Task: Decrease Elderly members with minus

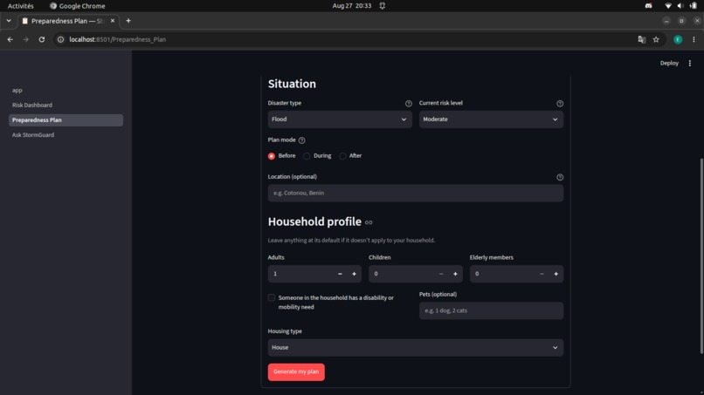Action: pos(542,274)
